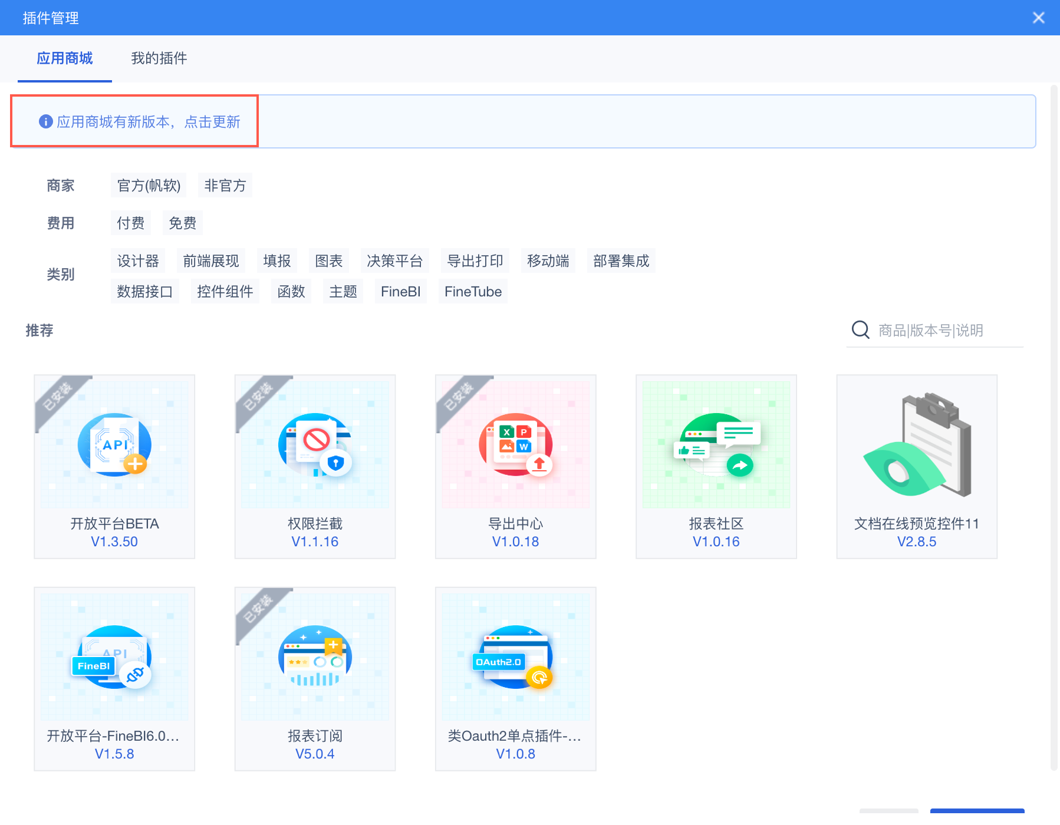
Task: Select the 设计器 category filter
Action: [138, 261]
